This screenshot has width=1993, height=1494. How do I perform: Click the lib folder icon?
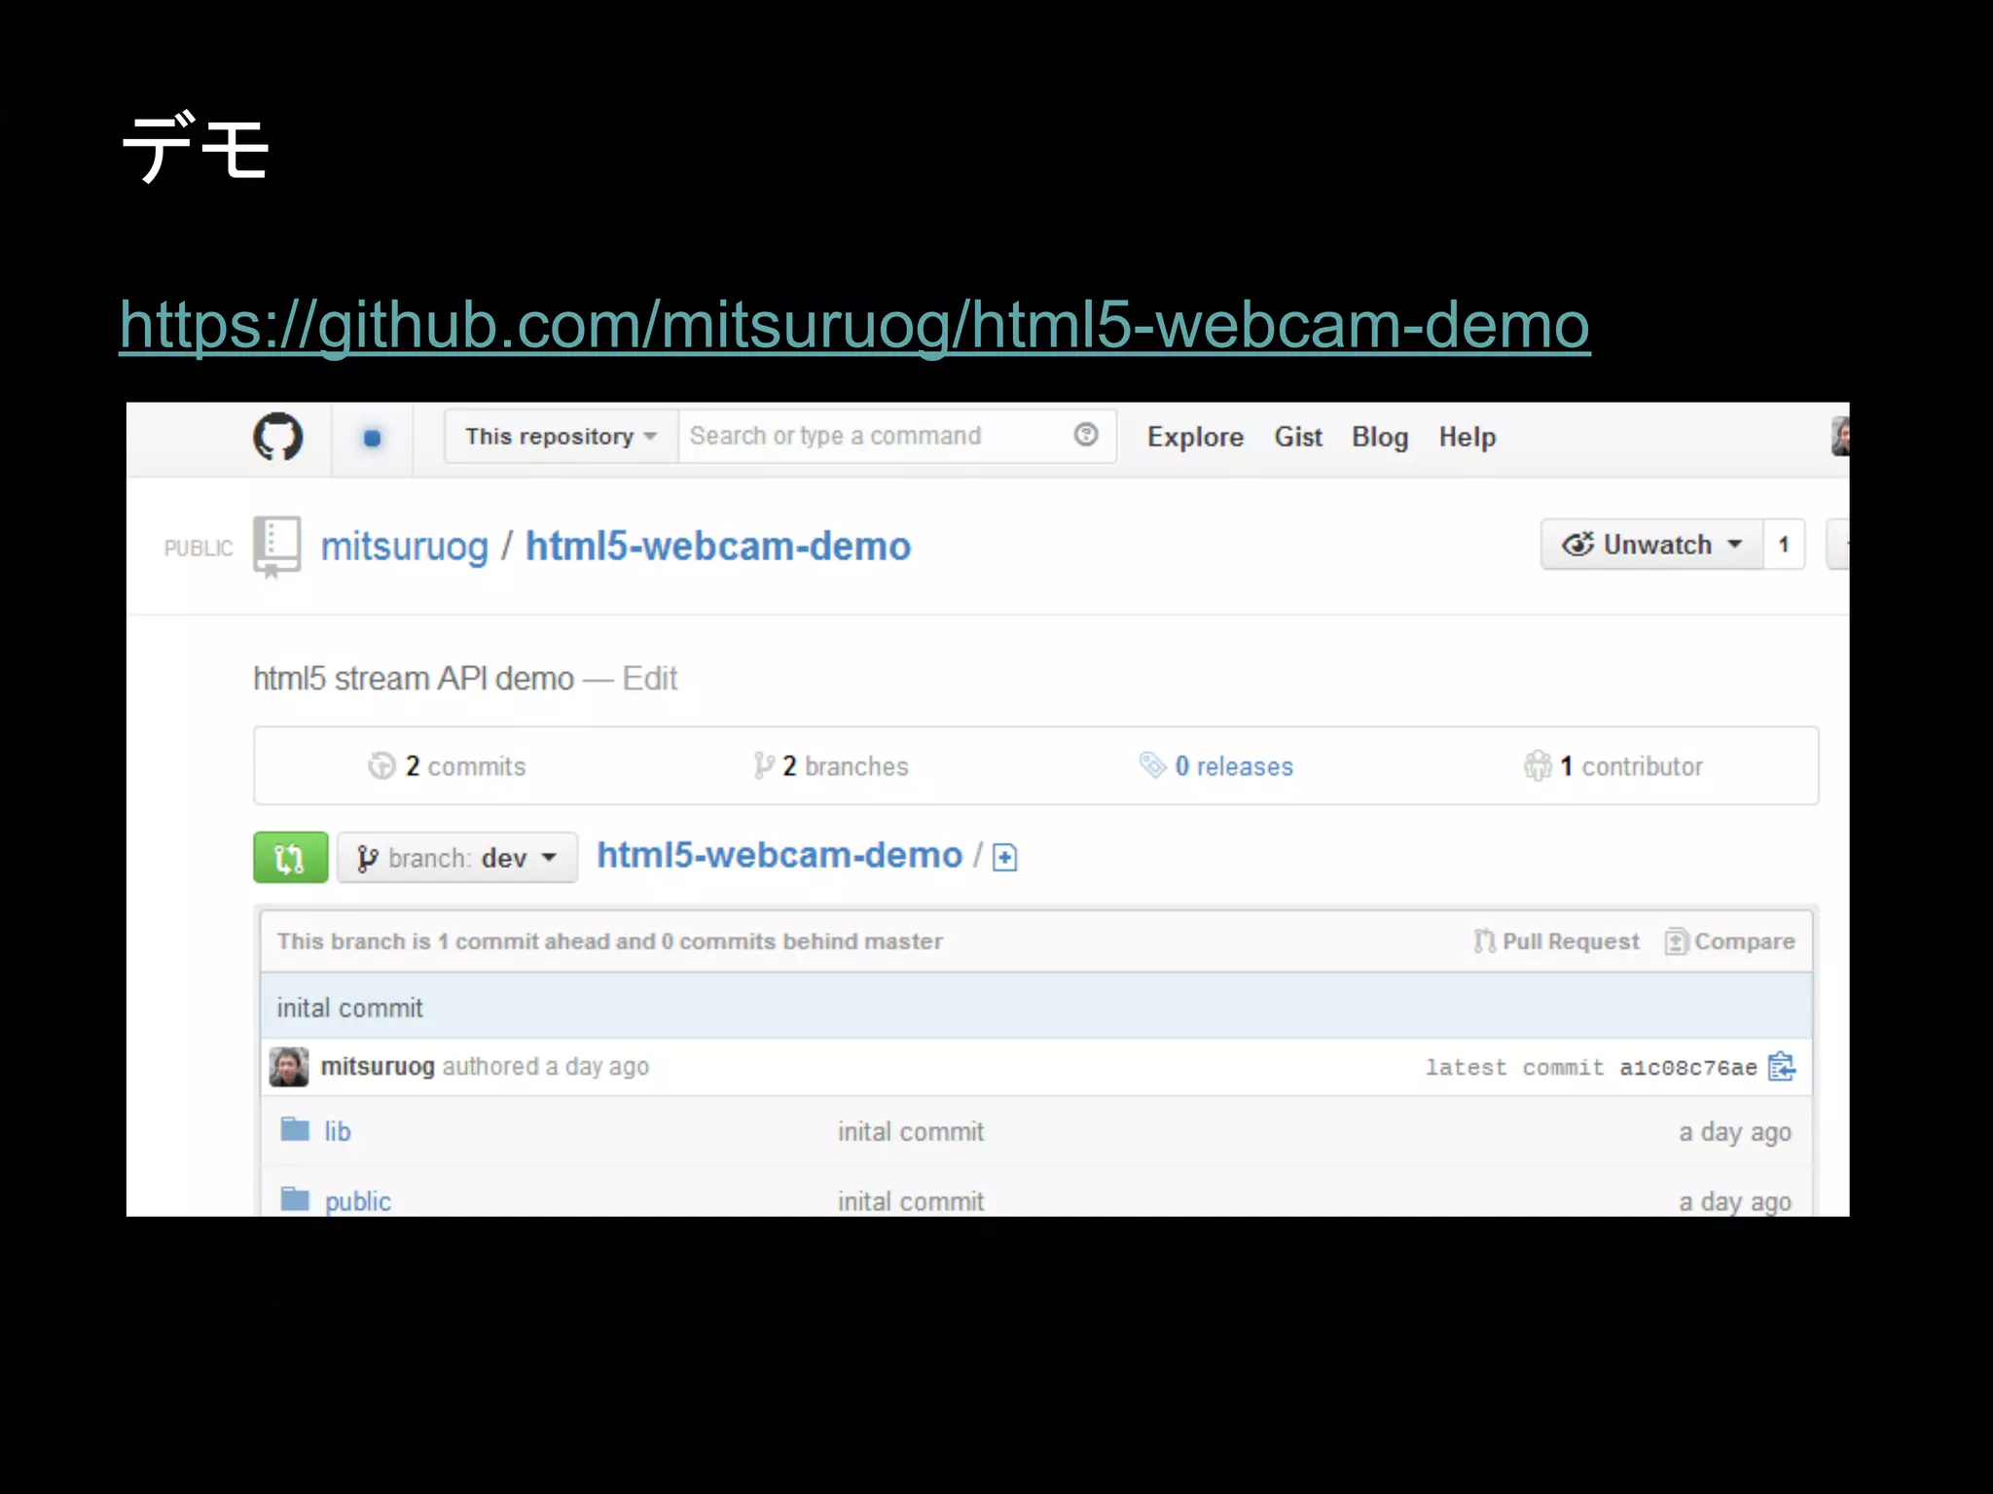pyautogui.click(x=295, y=1129)
